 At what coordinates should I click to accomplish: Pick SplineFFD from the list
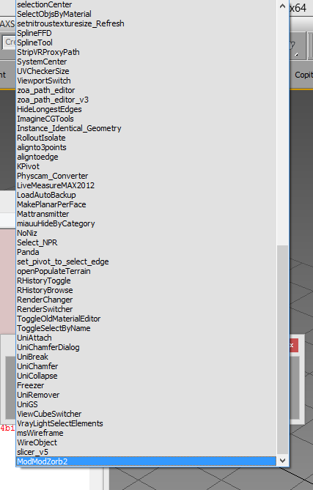tap(146, 33)
